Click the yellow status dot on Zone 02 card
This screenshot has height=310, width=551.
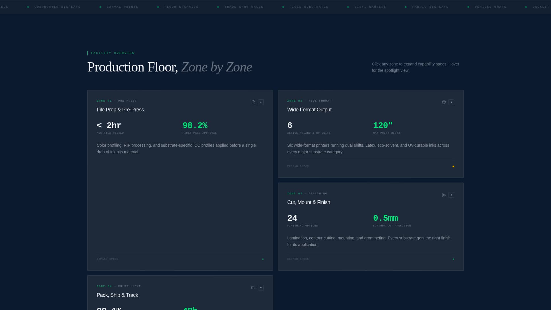[453, 166]
